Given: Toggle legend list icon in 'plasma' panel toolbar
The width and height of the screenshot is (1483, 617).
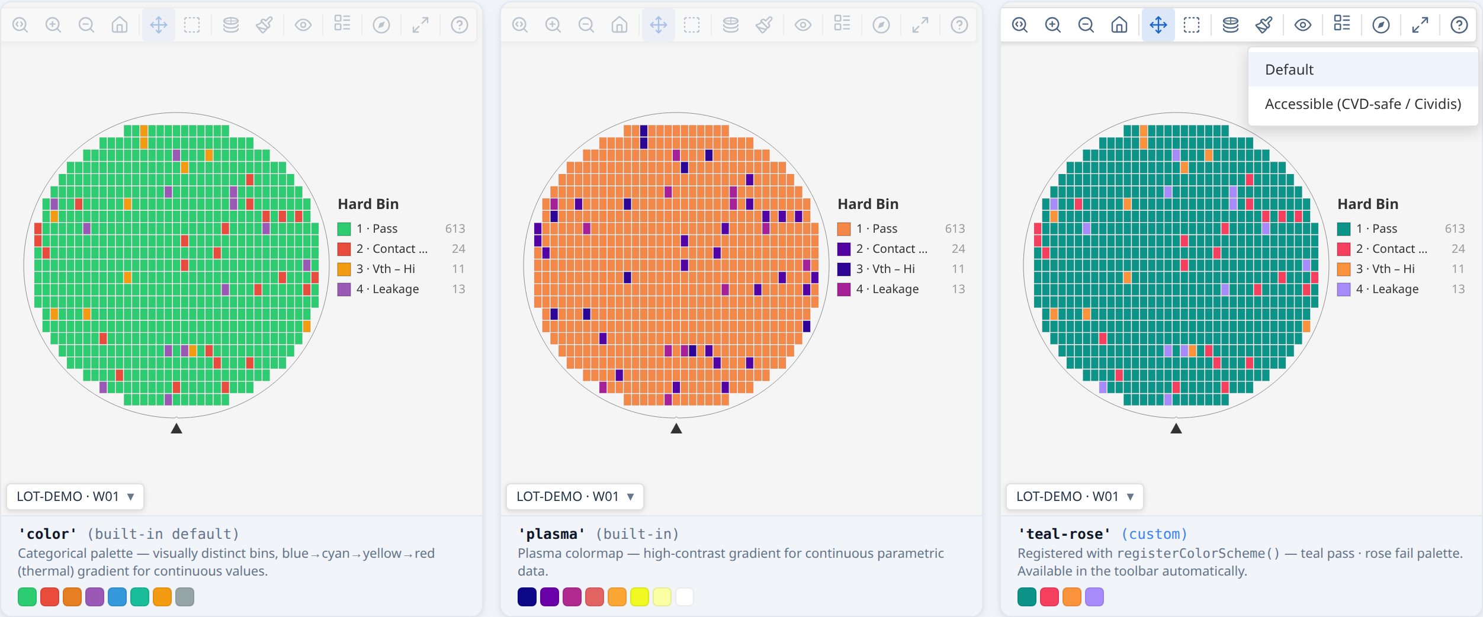Looking at the screenshot, I should pos(842,24).
